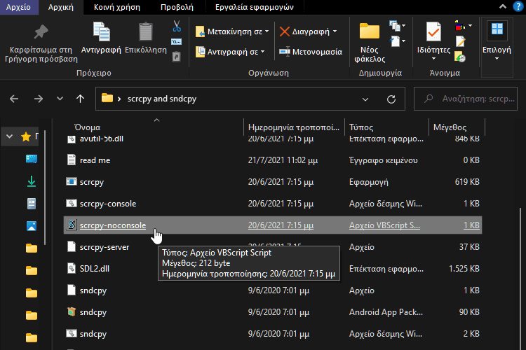526x350 pixels.
Task: Refresh the folder view
Action: pos(391,99)
